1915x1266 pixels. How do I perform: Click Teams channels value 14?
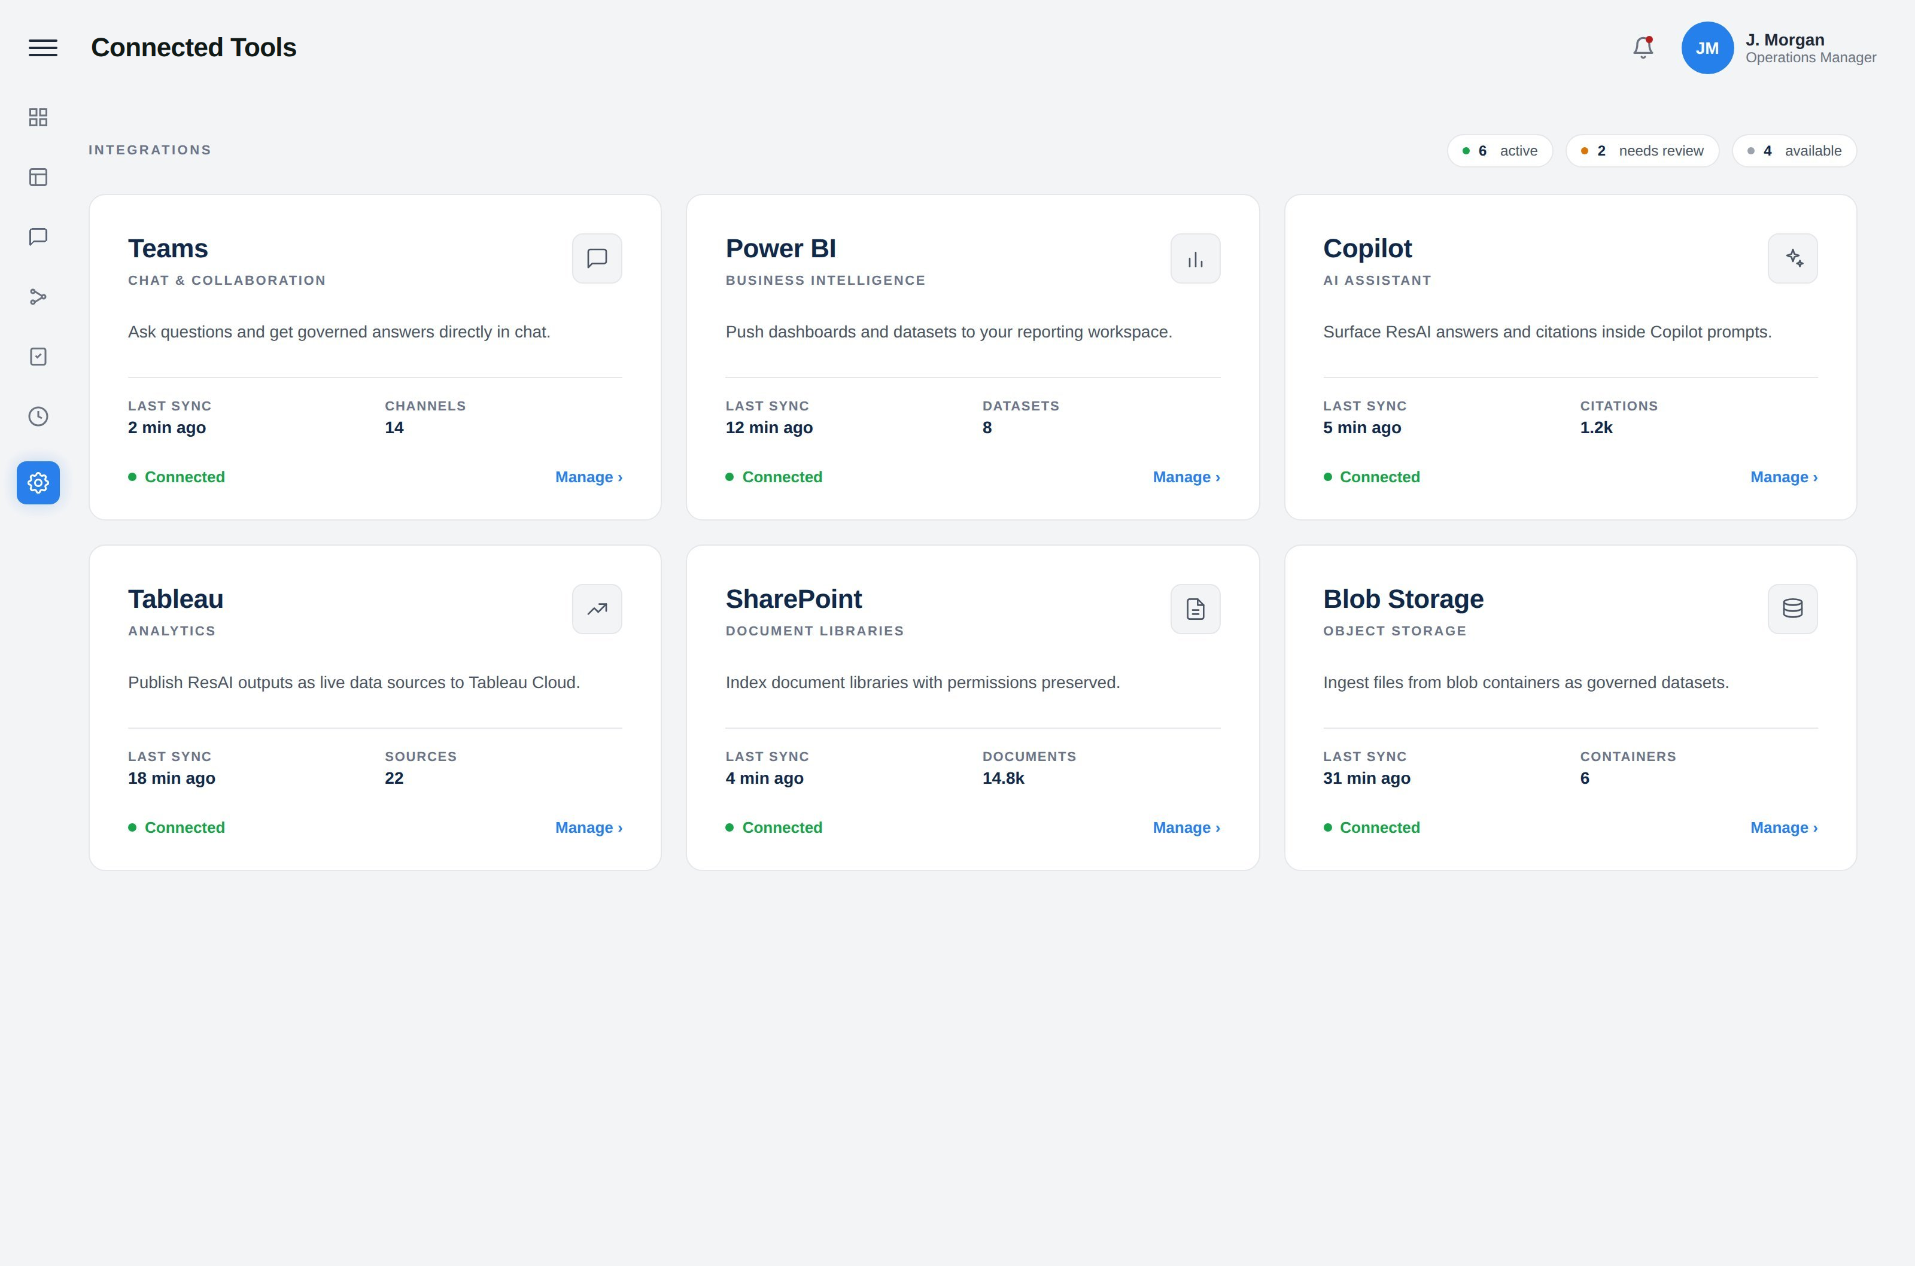click(394, 428)
